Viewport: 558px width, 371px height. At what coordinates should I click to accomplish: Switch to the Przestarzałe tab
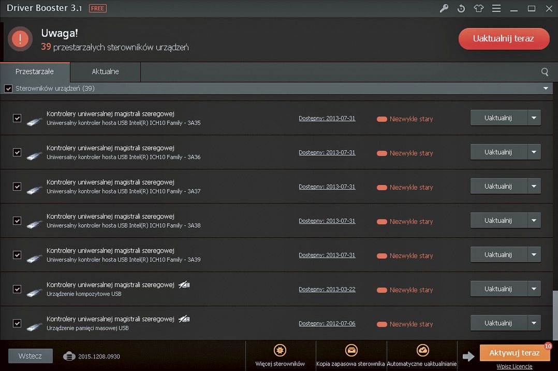(35, 72)
